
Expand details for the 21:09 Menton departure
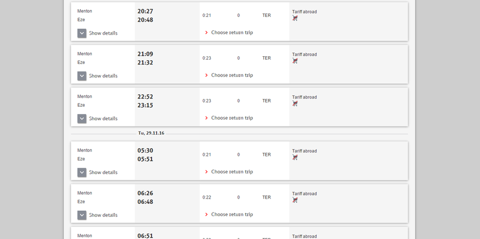(x=82, y=76)
